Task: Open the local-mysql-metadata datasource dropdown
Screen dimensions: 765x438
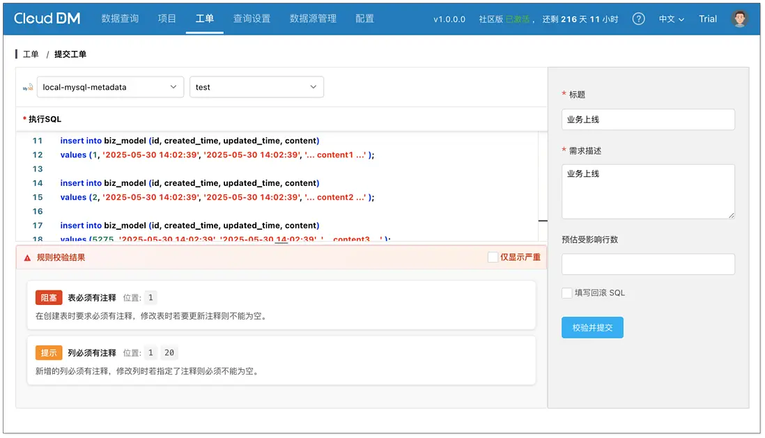Action: (x=110, y=87)
